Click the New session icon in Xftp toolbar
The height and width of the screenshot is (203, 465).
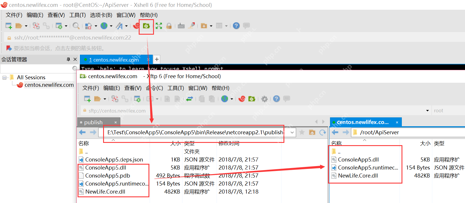tap(87, 99)
